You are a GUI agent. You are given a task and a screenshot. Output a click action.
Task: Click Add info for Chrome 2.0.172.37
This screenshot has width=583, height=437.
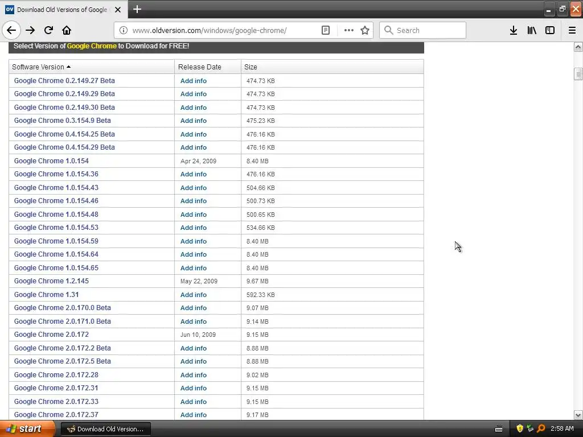tap(194, 415)
